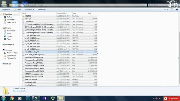Open Videos library
This screenshot has height=101, width=180.
(x=9, y=39)
